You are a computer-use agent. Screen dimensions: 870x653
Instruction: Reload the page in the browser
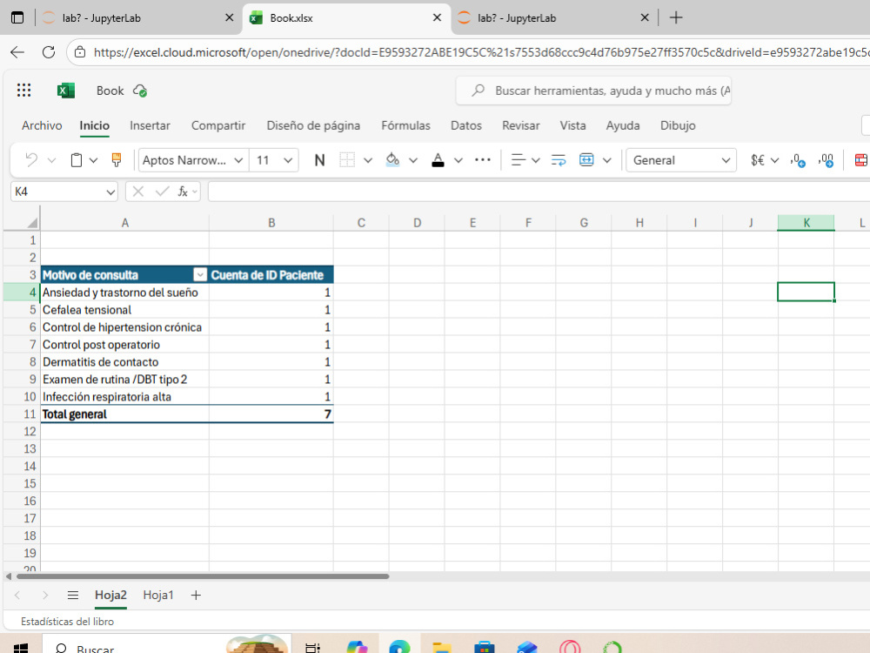tap(49, 52)
